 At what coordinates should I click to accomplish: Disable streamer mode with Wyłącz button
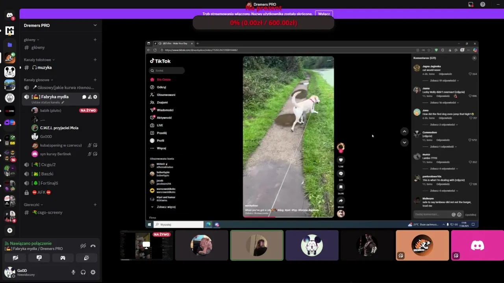click(x=324, y=14)
